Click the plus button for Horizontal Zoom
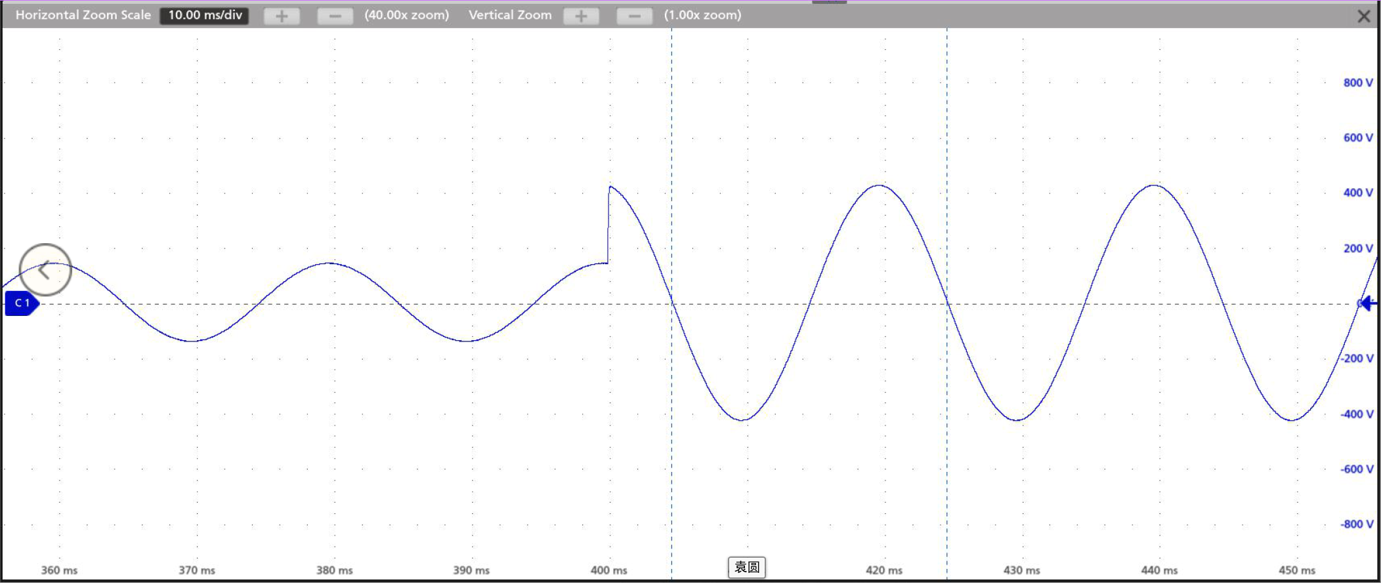Image resolution: width=1381 pixels, height=584 pixels. click(282, 16)
